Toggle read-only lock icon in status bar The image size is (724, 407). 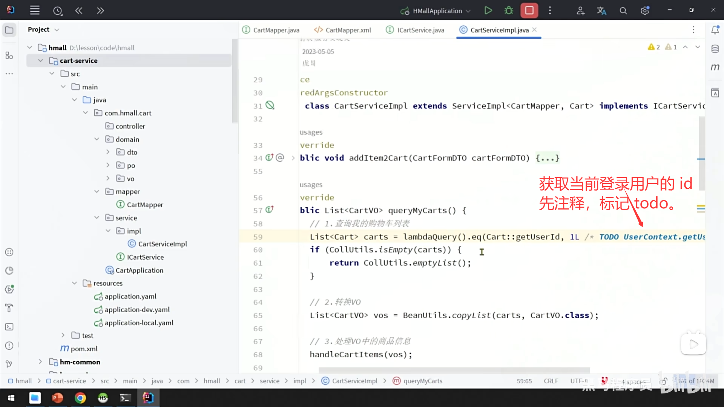[x=664, y=381]
